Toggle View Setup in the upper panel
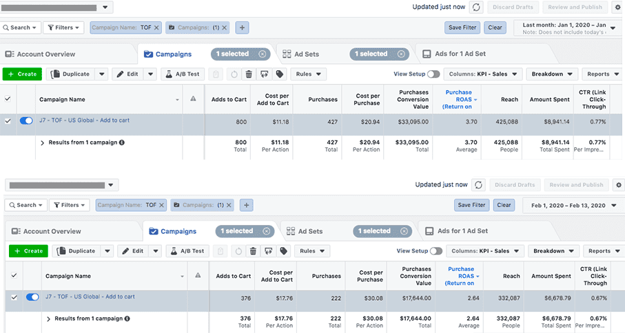This screenshot has width=625, height=333. coord(433,74)
